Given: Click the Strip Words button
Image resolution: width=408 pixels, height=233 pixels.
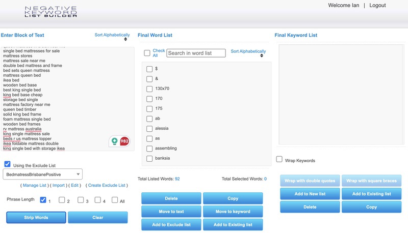Looking at the screenshot, I should 36,217.
